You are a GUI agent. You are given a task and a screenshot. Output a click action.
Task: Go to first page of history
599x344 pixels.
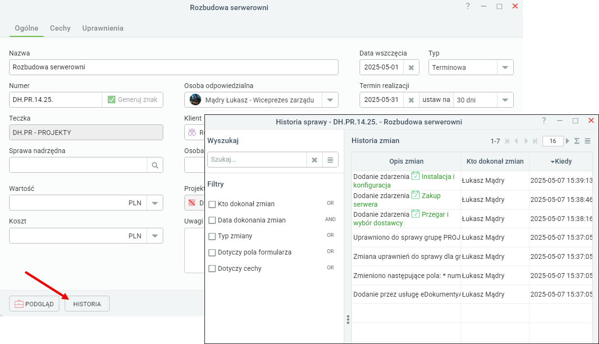pos(508,141)
